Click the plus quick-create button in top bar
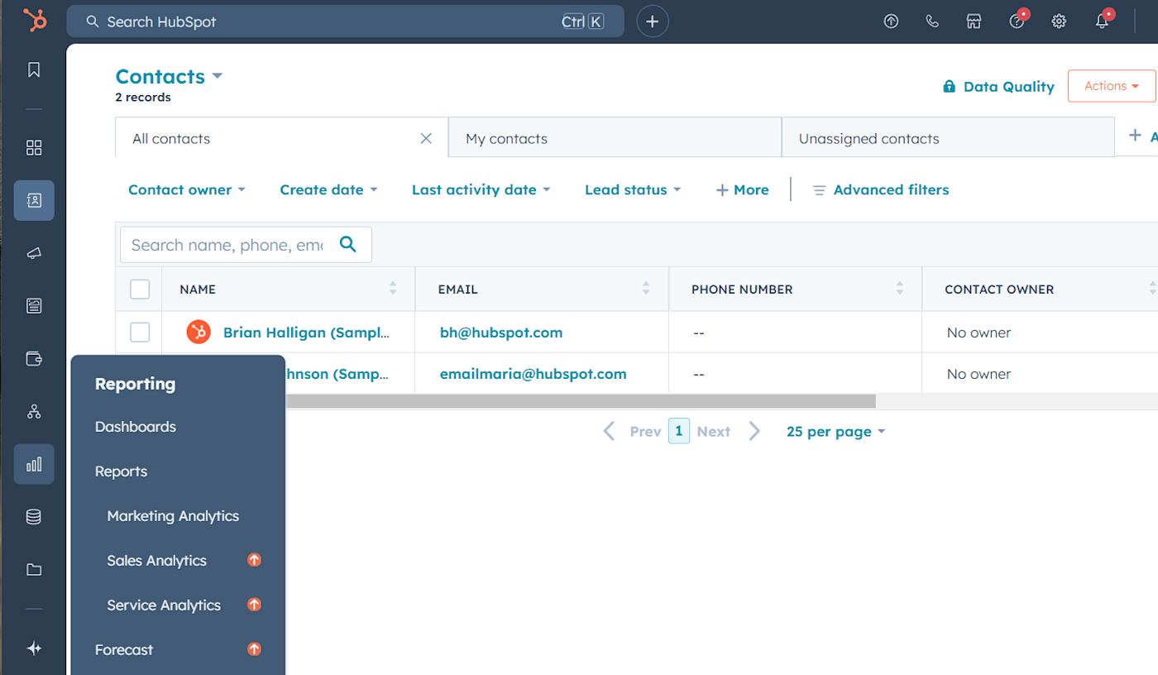 click(x=653, y=22)
